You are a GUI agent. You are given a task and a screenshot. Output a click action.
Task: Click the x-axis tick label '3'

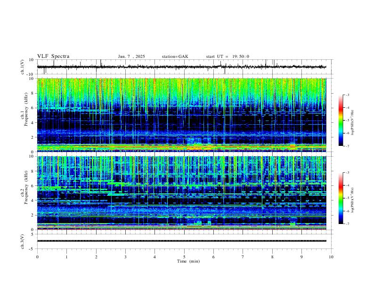point(125,257)
